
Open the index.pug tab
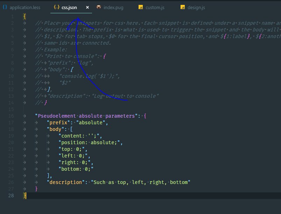113,8
